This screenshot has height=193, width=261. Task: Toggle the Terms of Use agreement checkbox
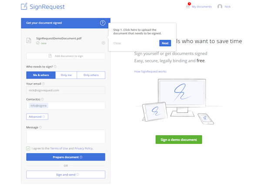tap(28, 149)
